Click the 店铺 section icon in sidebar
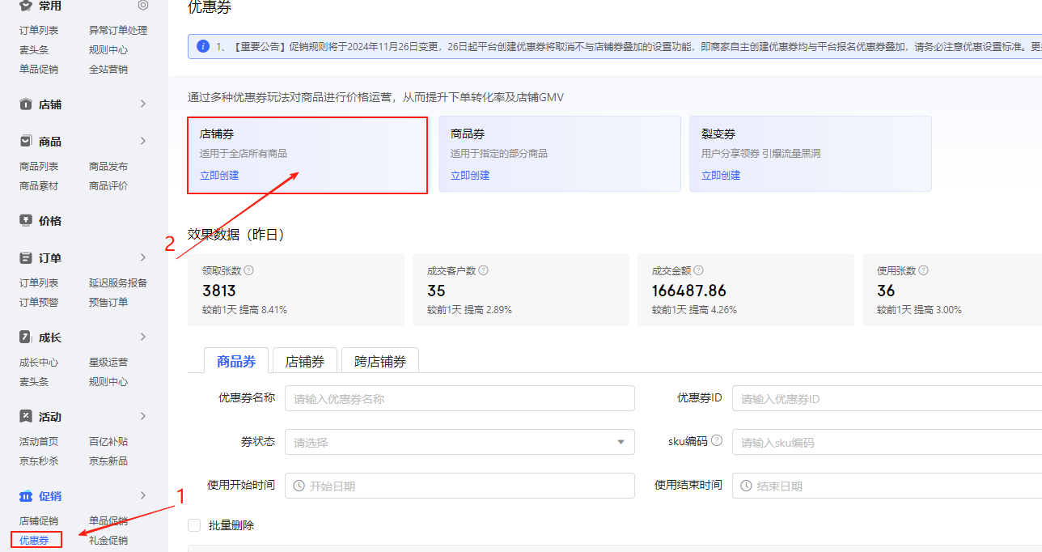Viewport: 1042px width, 552px height. [26, 104]
